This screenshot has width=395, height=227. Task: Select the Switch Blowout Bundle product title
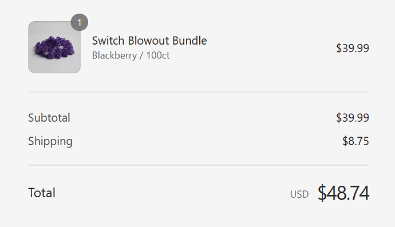tap(149, 41)
